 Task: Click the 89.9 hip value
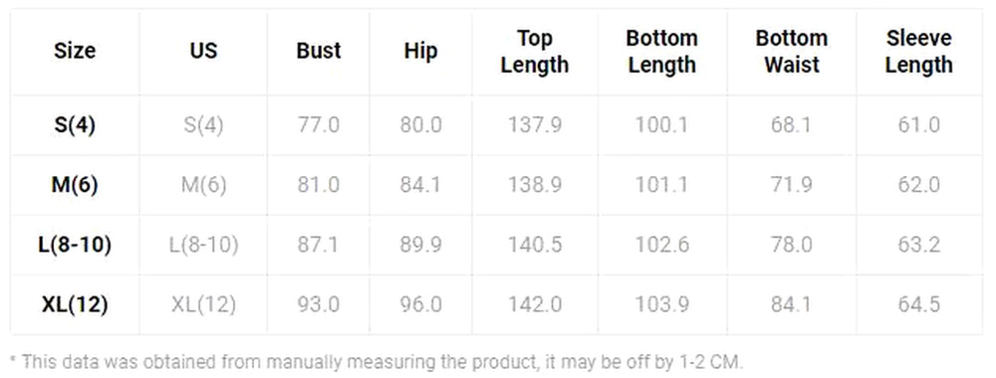[x=420, y=245]
